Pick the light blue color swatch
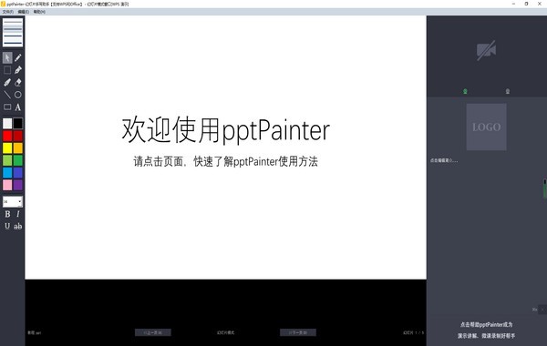Screen dimensions: 547x346 [7, 172]
